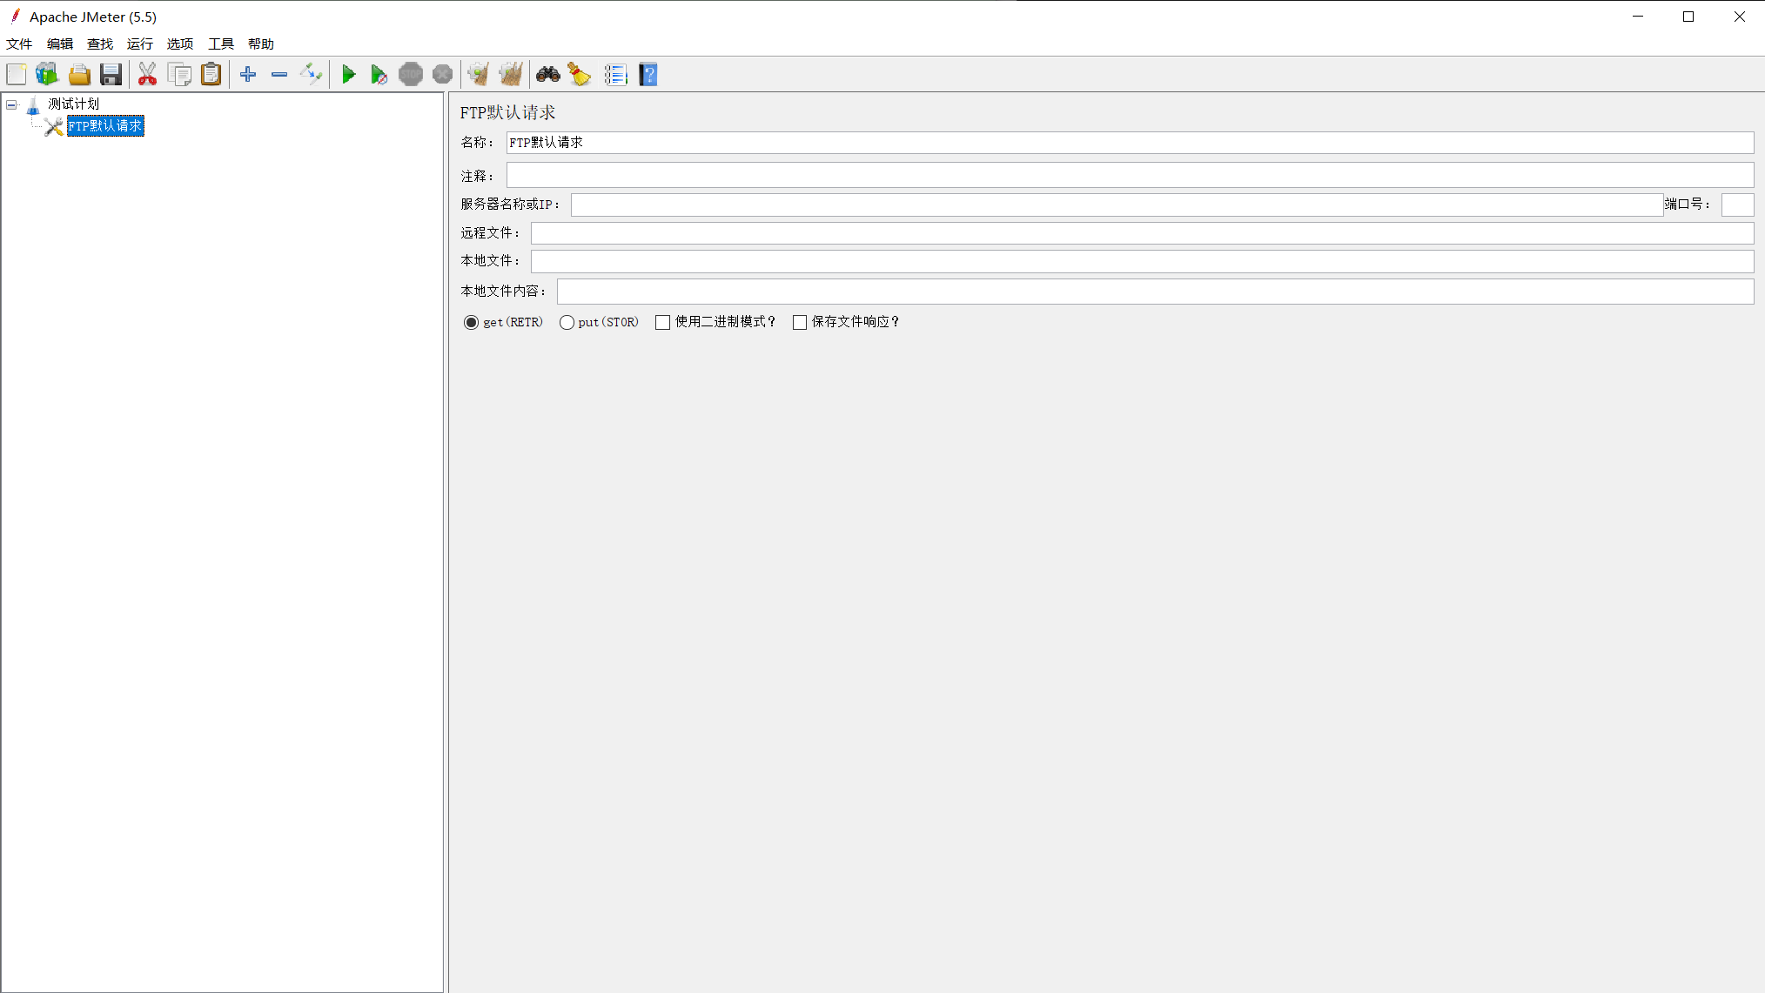1765x993 pixels.
Task: Click the 名称 input field
Action: 1130,143
